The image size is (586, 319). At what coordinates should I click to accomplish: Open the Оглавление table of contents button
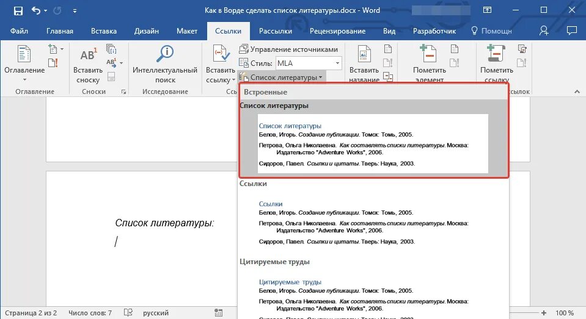[x=24, y=63]
